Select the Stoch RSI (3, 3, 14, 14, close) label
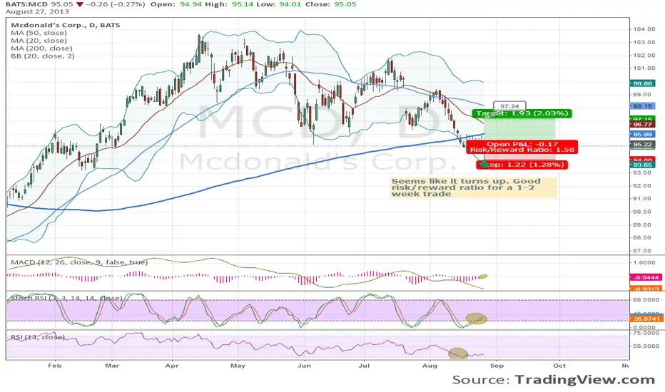665x392 pixels. (x=66, y=298)
